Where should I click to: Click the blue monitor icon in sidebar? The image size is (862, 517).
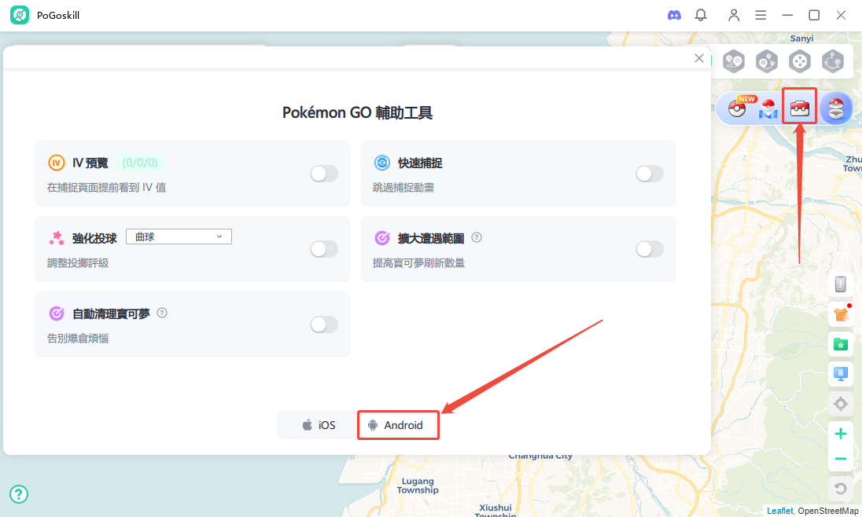[841, 374]
